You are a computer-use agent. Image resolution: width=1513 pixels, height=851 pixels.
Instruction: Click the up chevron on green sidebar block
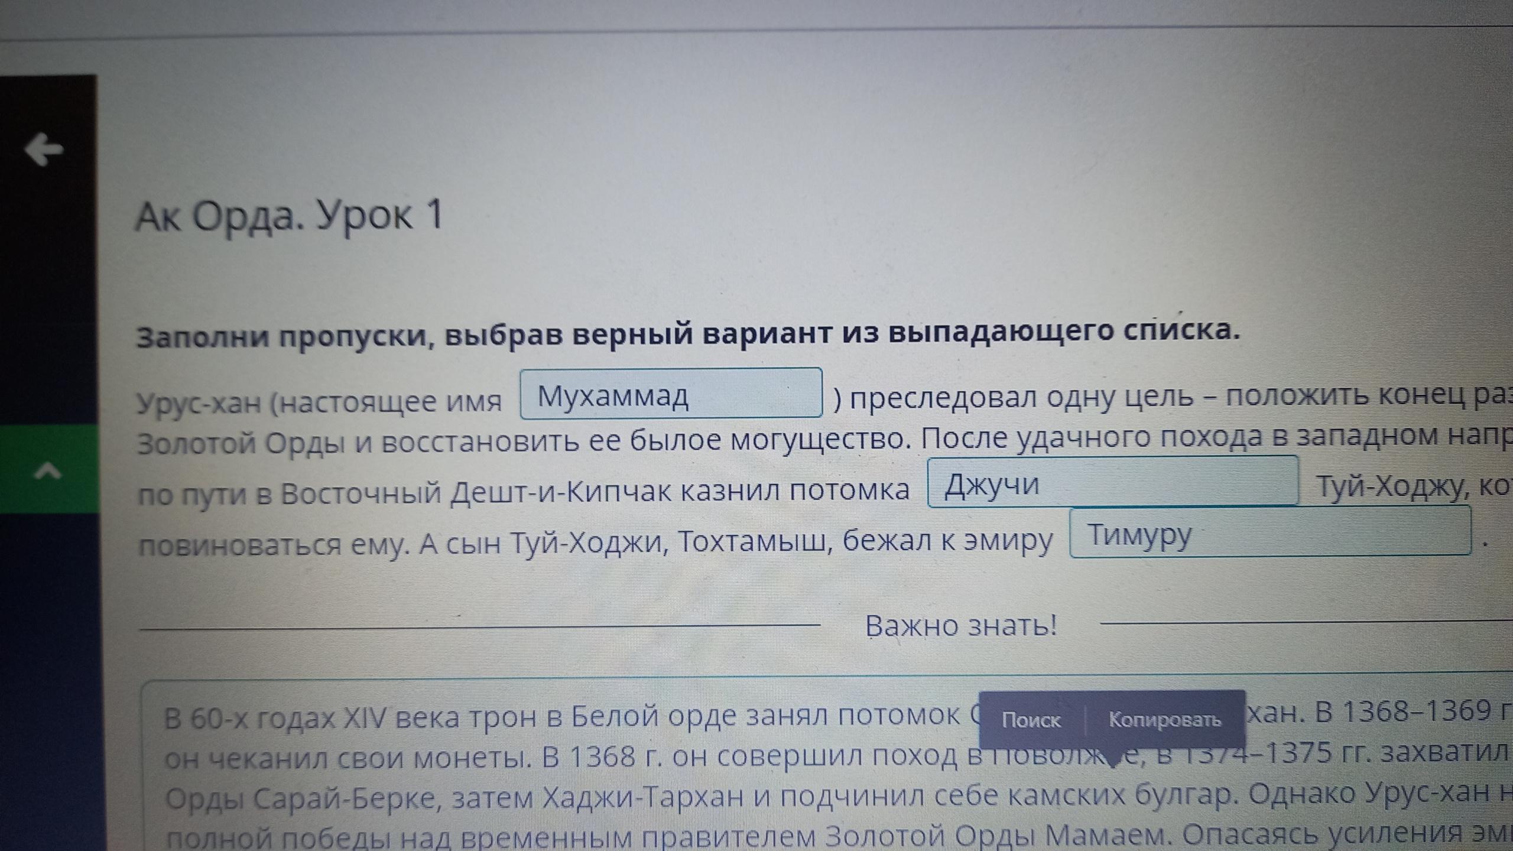point(48,472)
